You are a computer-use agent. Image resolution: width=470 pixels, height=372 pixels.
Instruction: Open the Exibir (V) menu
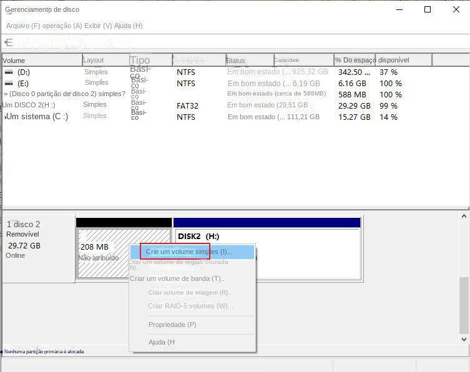coord(98,26)
